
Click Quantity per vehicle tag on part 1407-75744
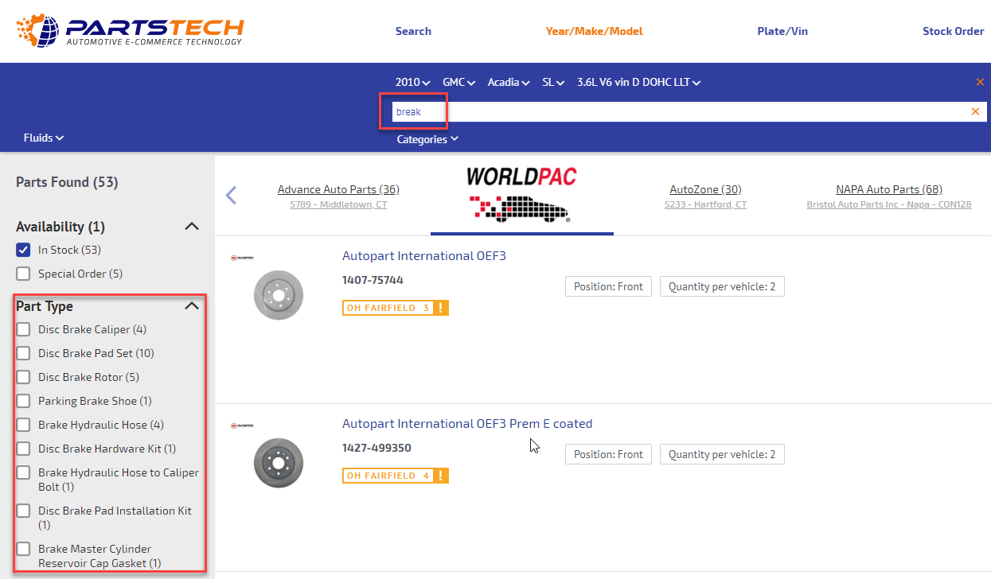(x=722, y=286)
